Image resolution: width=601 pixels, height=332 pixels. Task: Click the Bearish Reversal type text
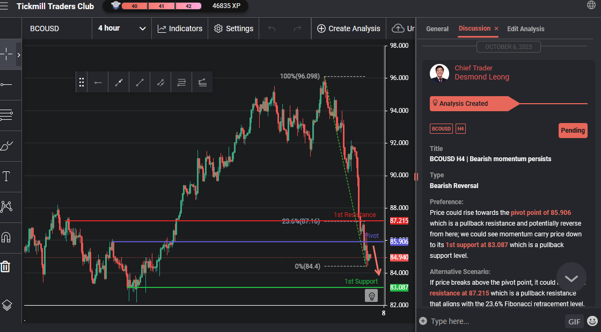[454, 186]
